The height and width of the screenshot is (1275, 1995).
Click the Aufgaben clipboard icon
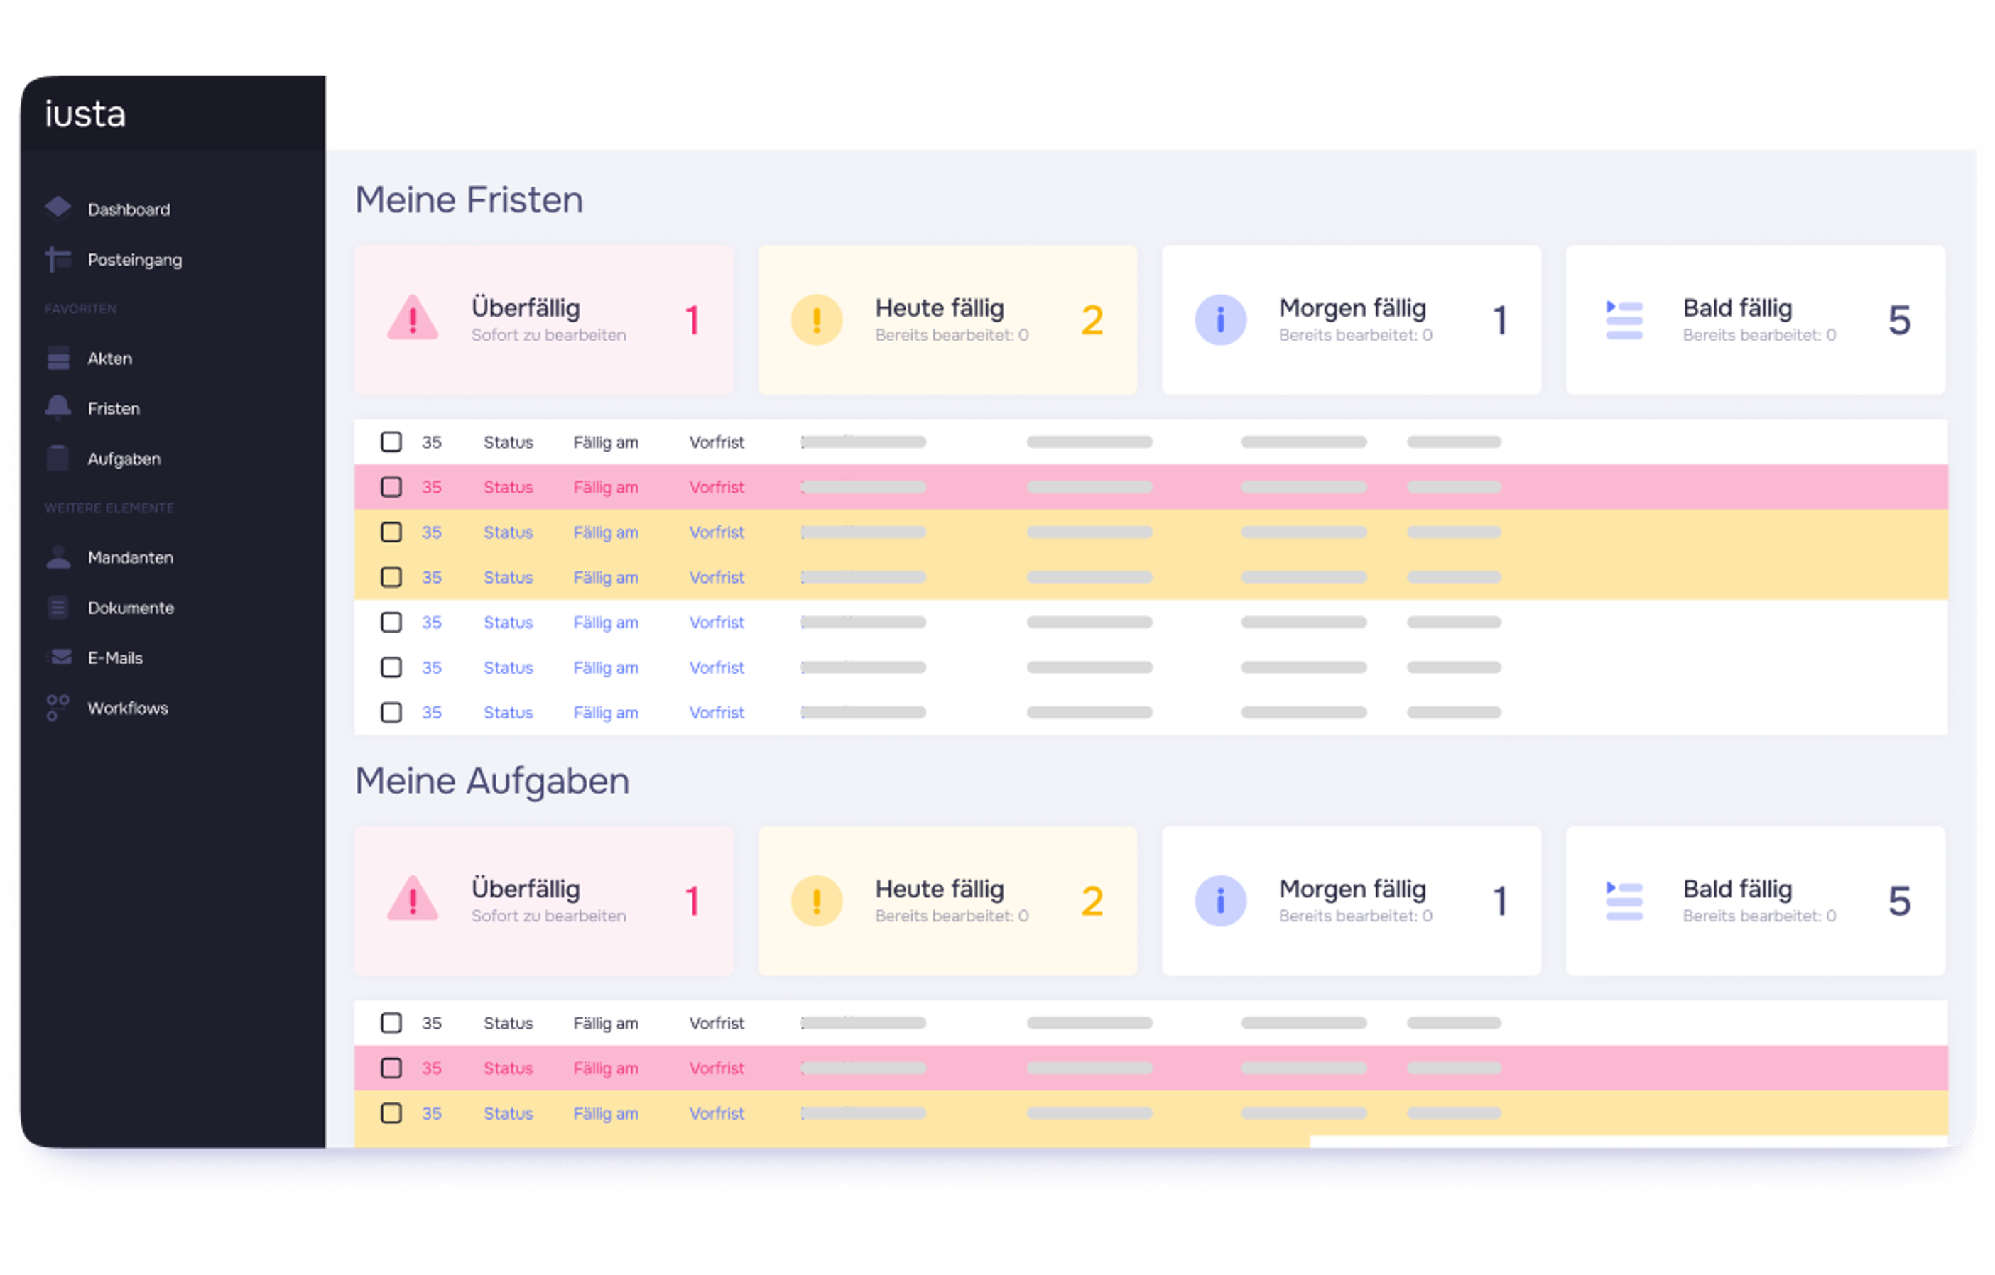58,458
